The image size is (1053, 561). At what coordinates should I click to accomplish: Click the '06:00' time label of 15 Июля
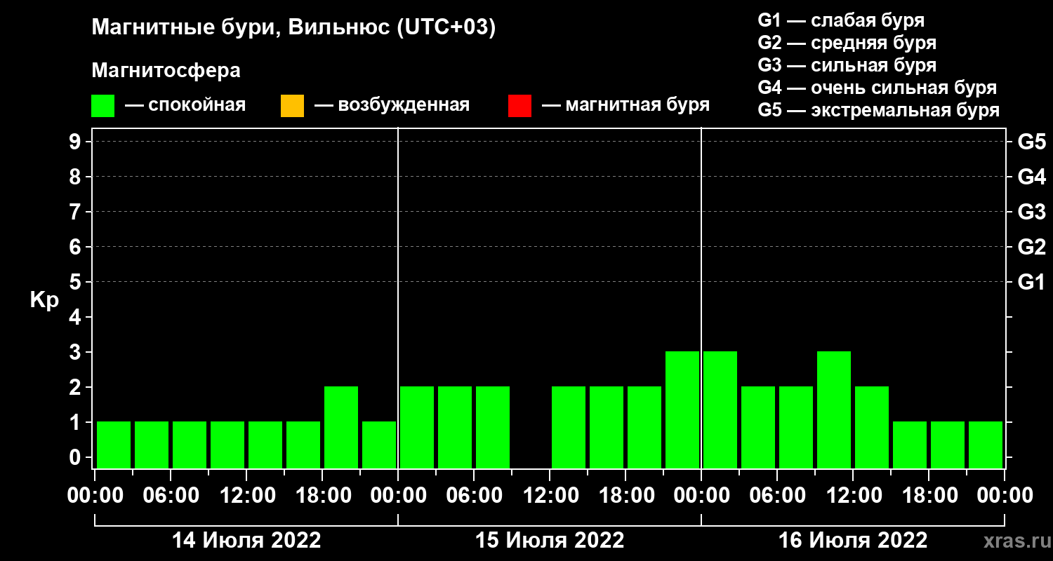474,495
